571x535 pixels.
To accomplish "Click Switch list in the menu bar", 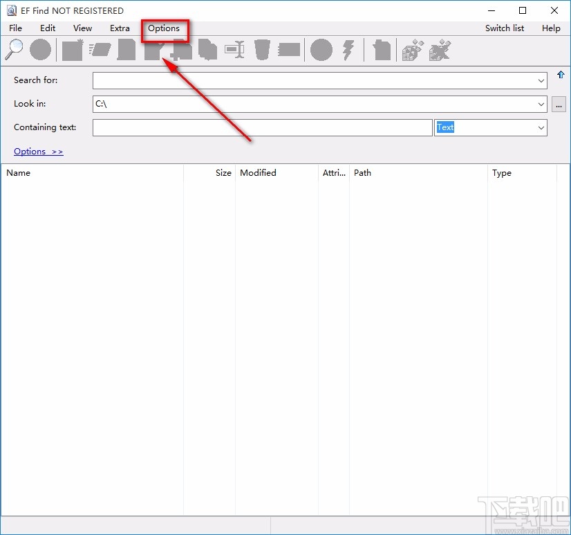I will coord(505,28).
